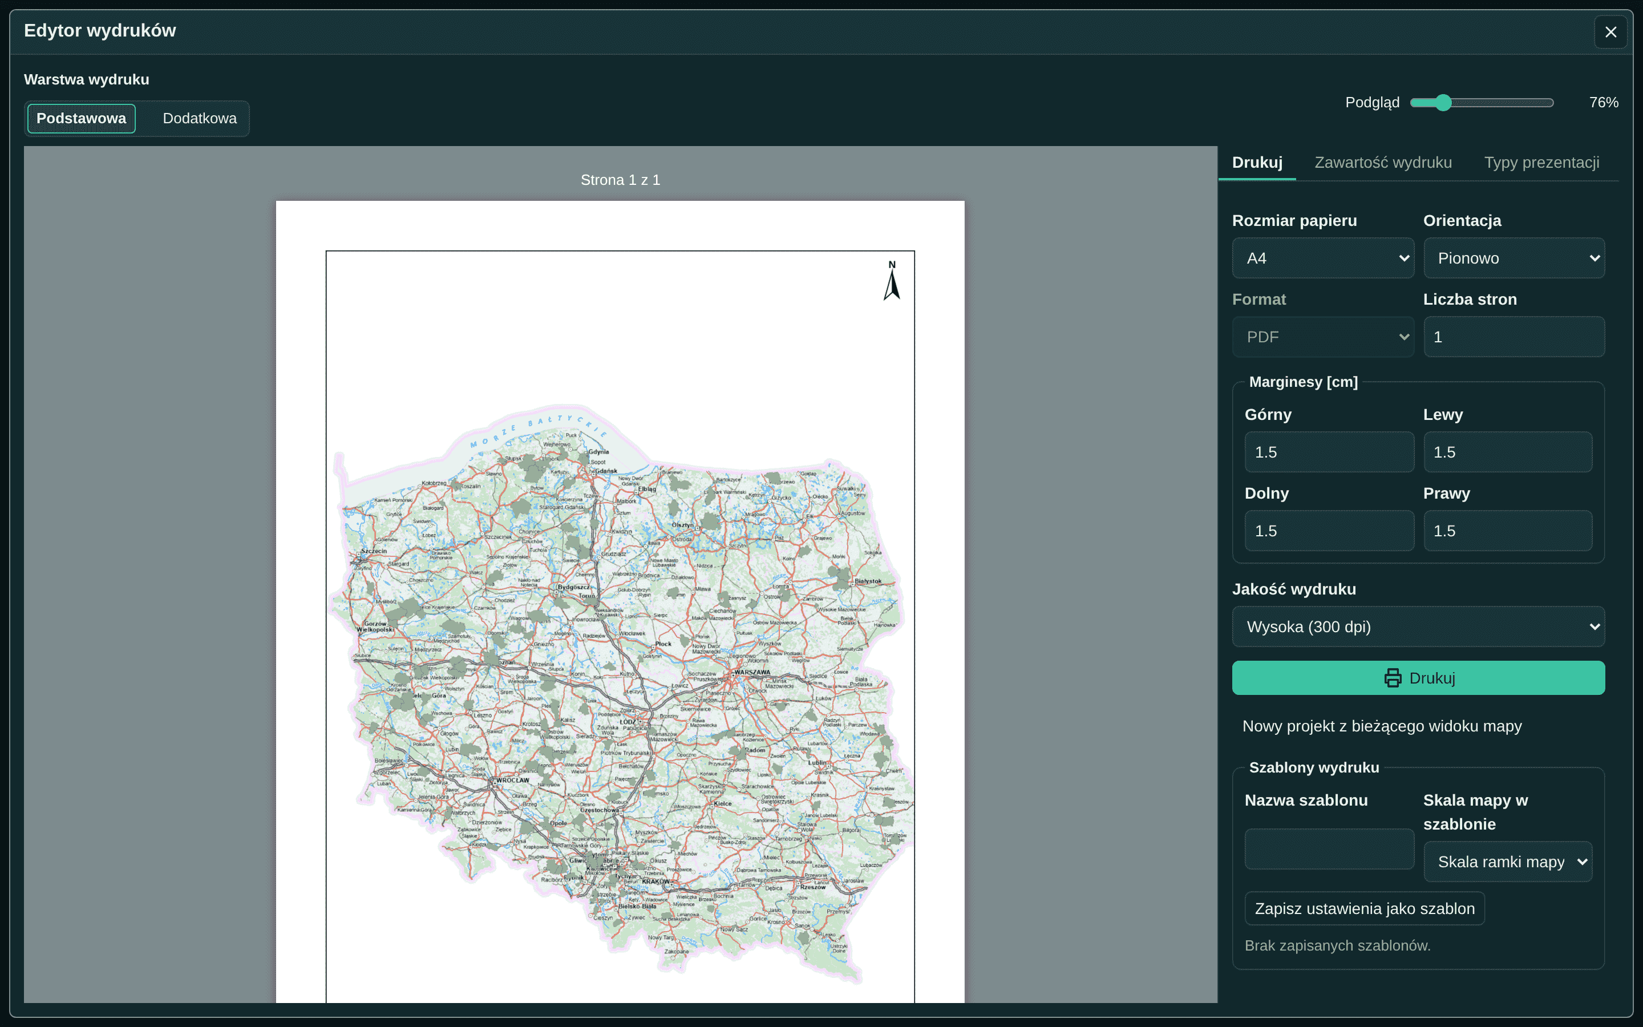This screenshot has width=1643, height=1027.
Task: Expand the Skala ramki mapy dropdown
Action: [1507, 862]
